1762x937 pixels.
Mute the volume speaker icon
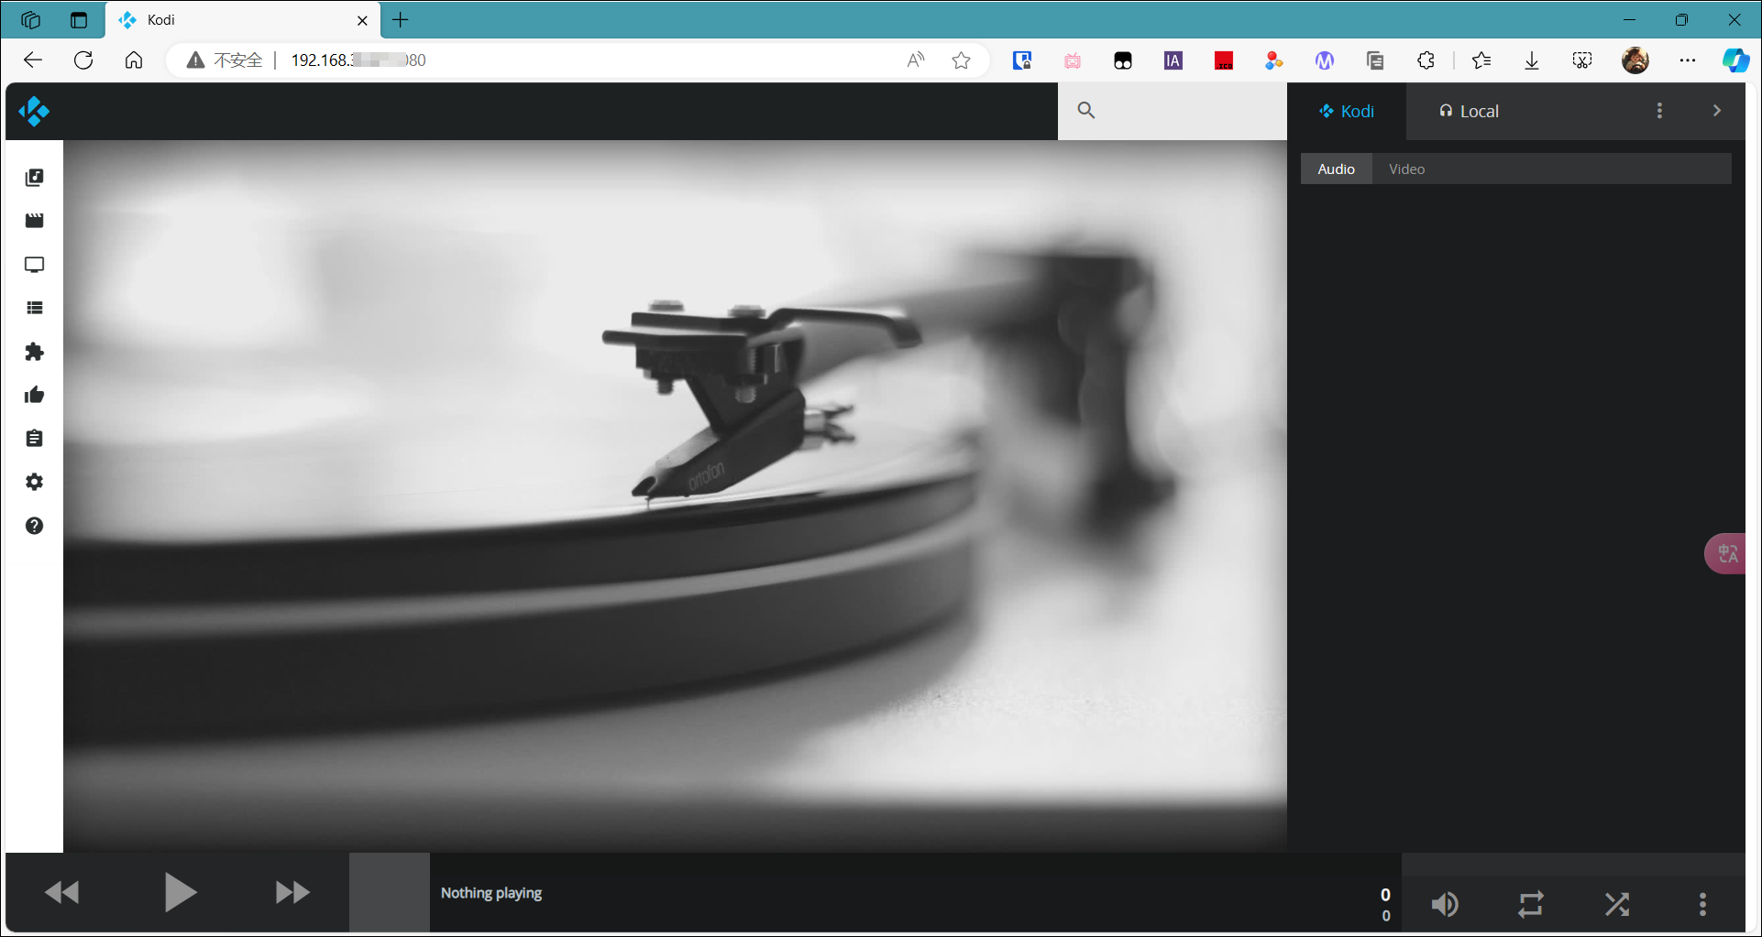[1445, 904]
